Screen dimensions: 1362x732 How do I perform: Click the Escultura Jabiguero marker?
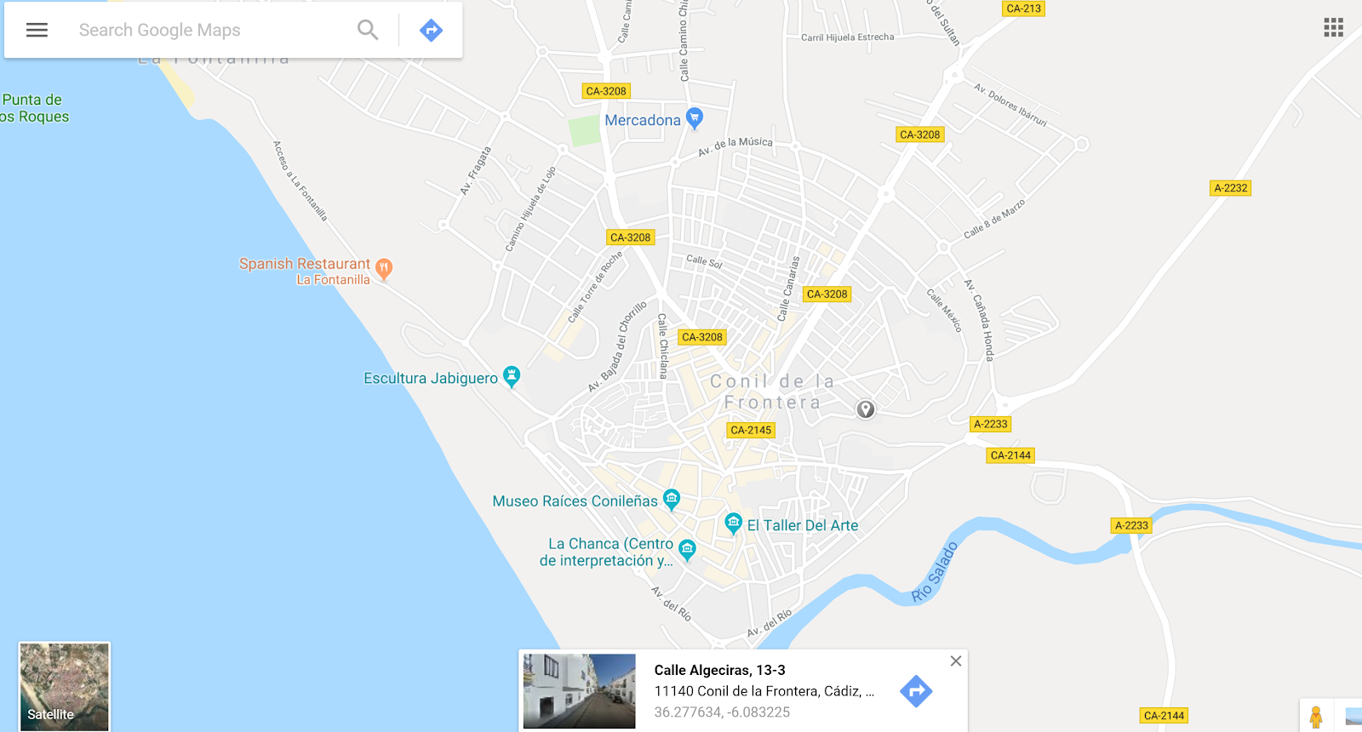point(512,376)
